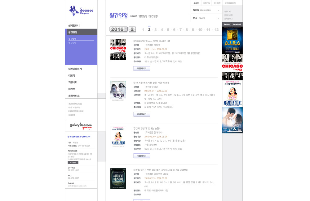Image resolution: width=310 pixels, height=201 pixels.
Task: Click the Seensee Company logo
Action: [81, 11]
